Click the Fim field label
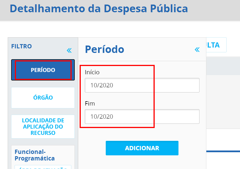 90,104
